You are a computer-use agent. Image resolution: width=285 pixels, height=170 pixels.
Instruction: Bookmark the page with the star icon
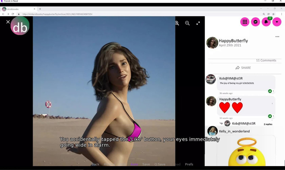pyautogui.click(x=273, y=14)
